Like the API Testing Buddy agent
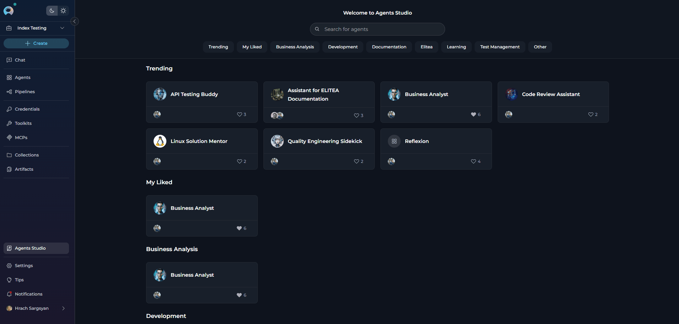The height and width of the screenshot is (324, 679). click(x=239, y=115)
